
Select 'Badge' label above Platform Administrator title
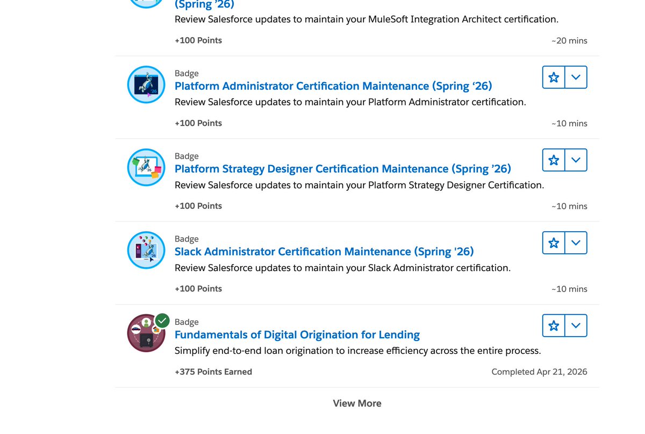tap(187, 74)
